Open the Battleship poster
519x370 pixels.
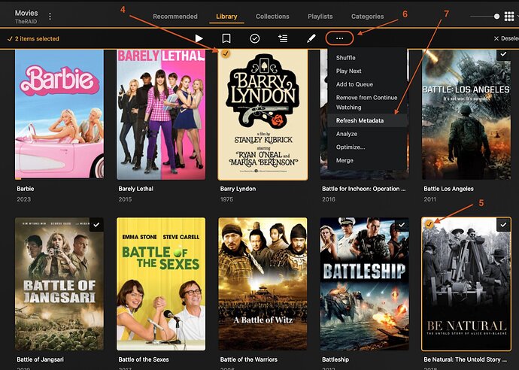pyautogui.click(x=364, y=284)
